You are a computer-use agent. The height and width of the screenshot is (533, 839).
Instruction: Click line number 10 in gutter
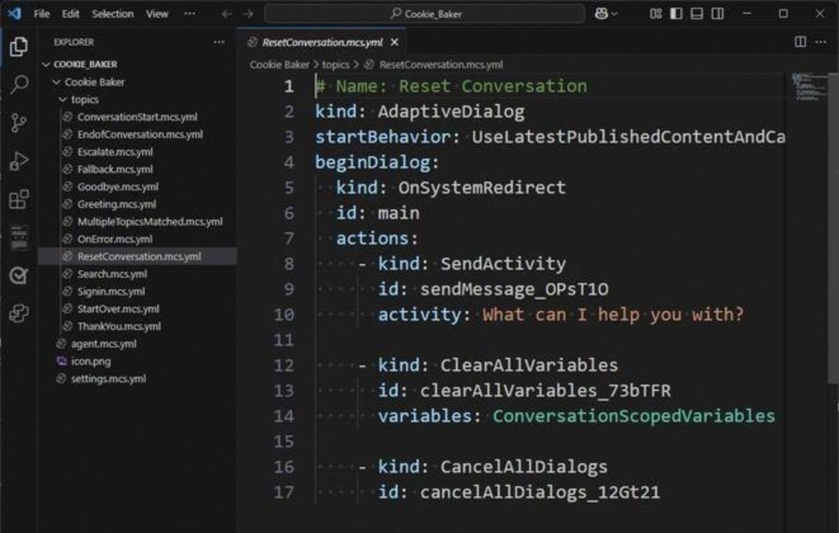pyautogui.click(x=284, y=314)
